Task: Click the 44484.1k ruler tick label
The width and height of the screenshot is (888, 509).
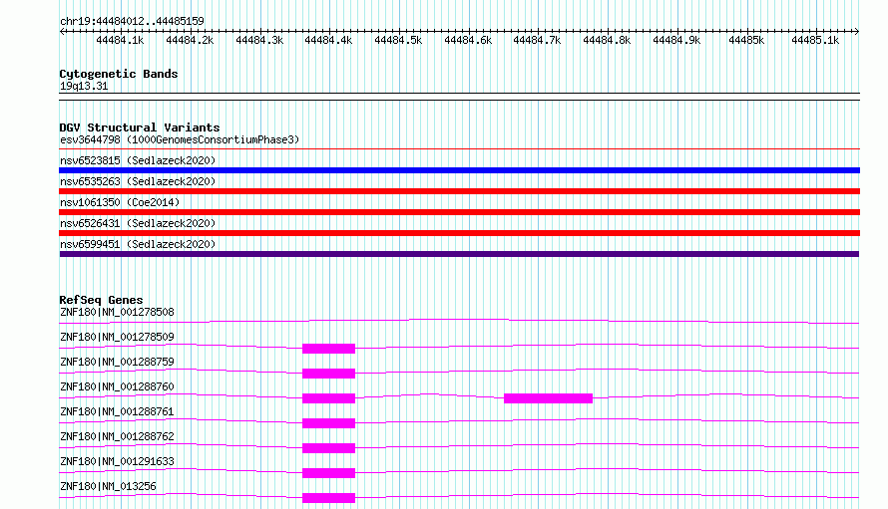Action: 120,40
